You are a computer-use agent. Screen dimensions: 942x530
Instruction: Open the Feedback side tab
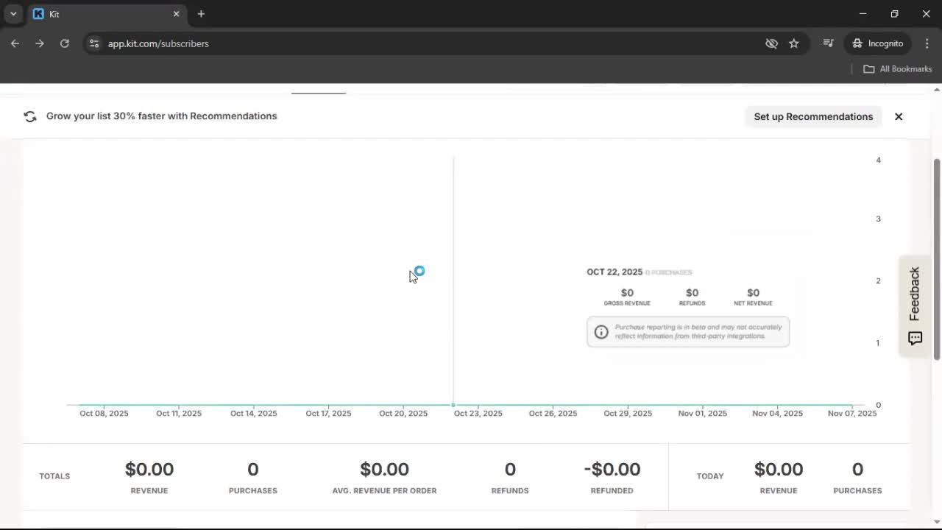coord(914,294)
